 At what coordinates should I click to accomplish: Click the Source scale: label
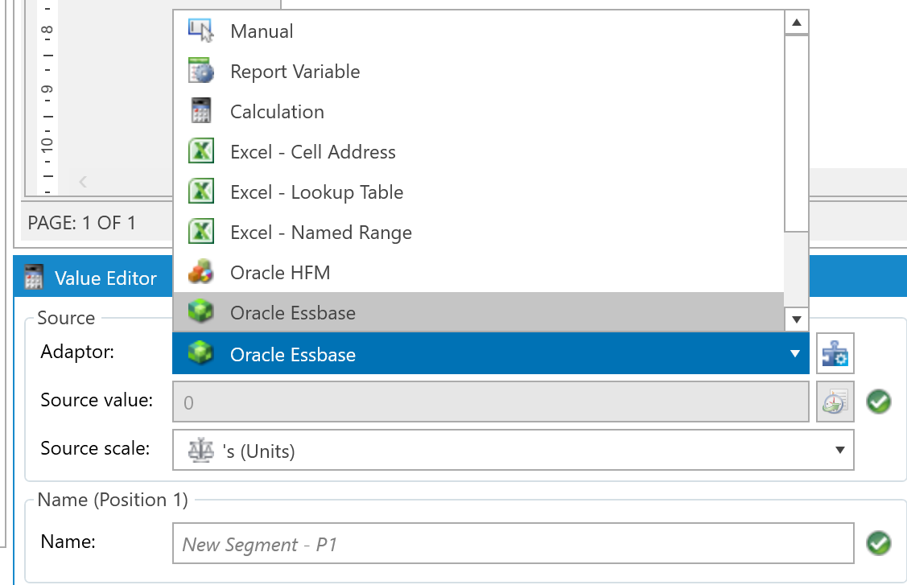[x=95, y=448]
